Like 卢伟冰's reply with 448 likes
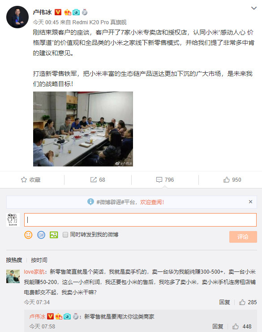This screenshot has width=262, height=332. point(236,326)
